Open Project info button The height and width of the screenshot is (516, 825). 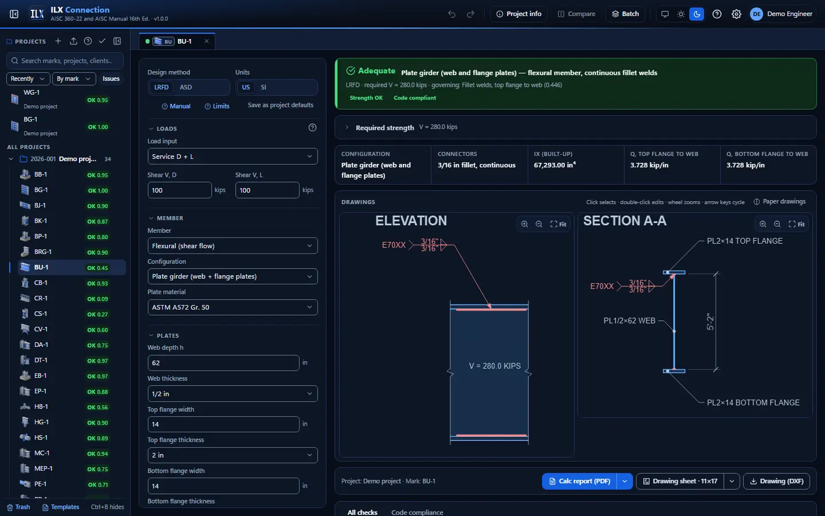518,14
